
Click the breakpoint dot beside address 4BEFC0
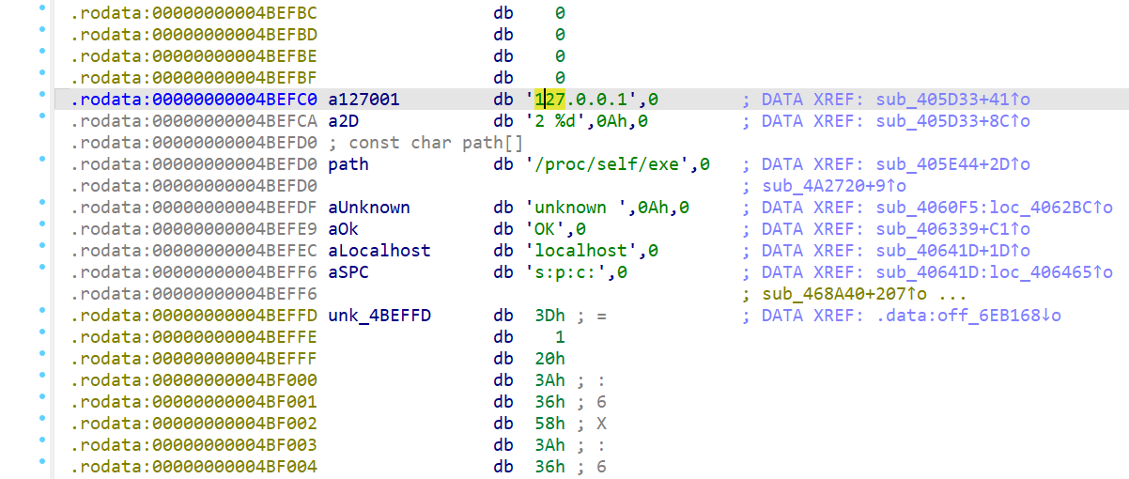coord(41,95)
